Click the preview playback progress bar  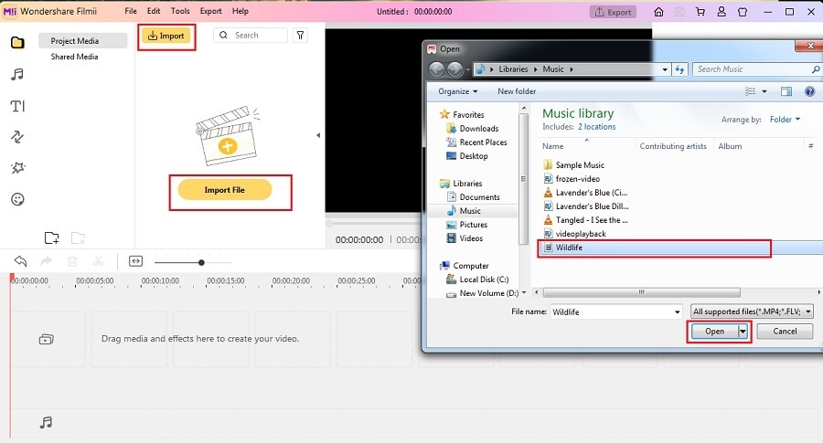pos(374,224)
